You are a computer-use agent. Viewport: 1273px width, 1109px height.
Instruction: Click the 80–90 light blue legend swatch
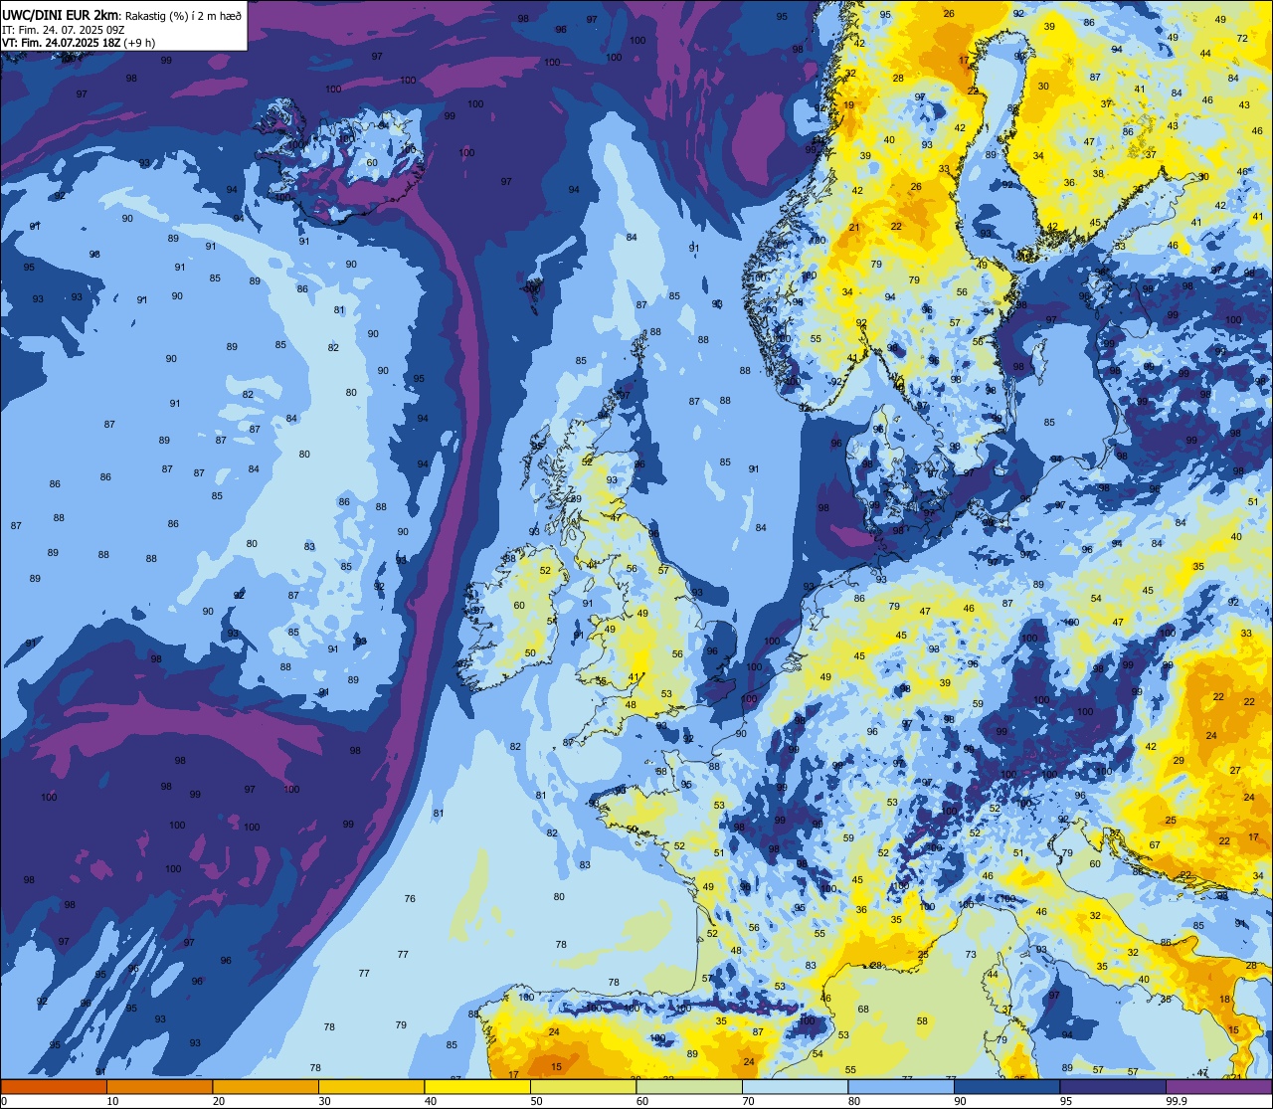[x=901, y=1087]
